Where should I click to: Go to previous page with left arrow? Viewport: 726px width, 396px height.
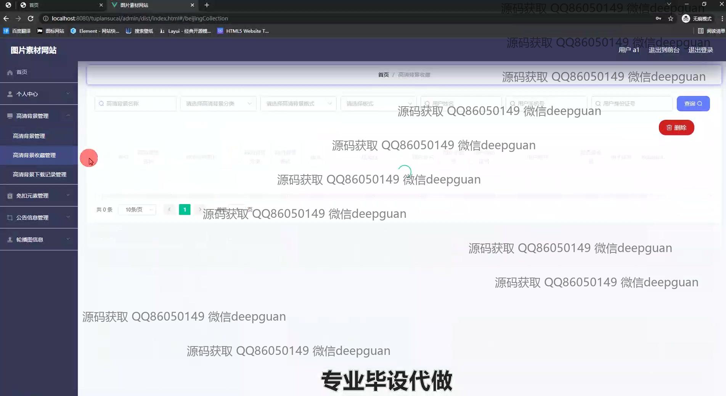[x=169, y=209]
